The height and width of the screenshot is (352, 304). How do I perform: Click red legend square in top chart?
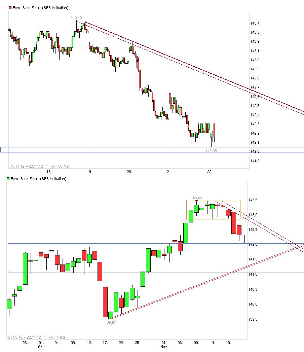pos(10,8)
